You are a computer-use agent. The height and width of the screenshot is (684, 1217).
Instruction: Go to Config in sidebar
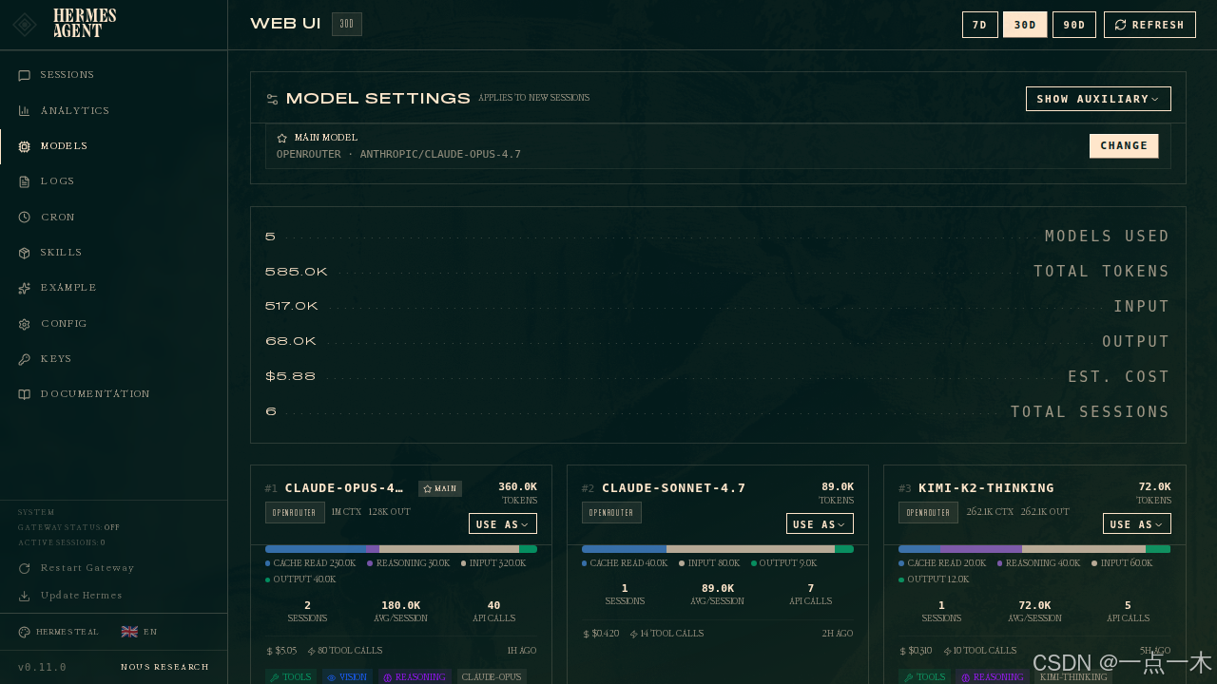113,324
